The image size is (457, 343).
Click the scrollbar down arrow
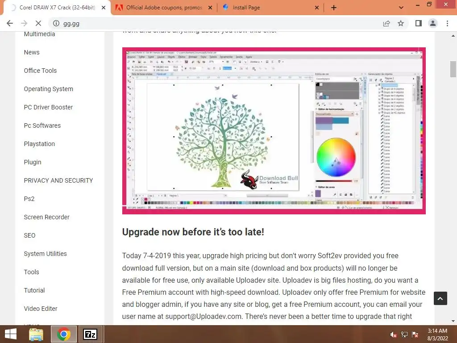tap(453, 321)
